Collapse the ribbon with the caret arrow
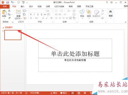The width and height of the screenshot is (128, 95). [x=125, y=22]
